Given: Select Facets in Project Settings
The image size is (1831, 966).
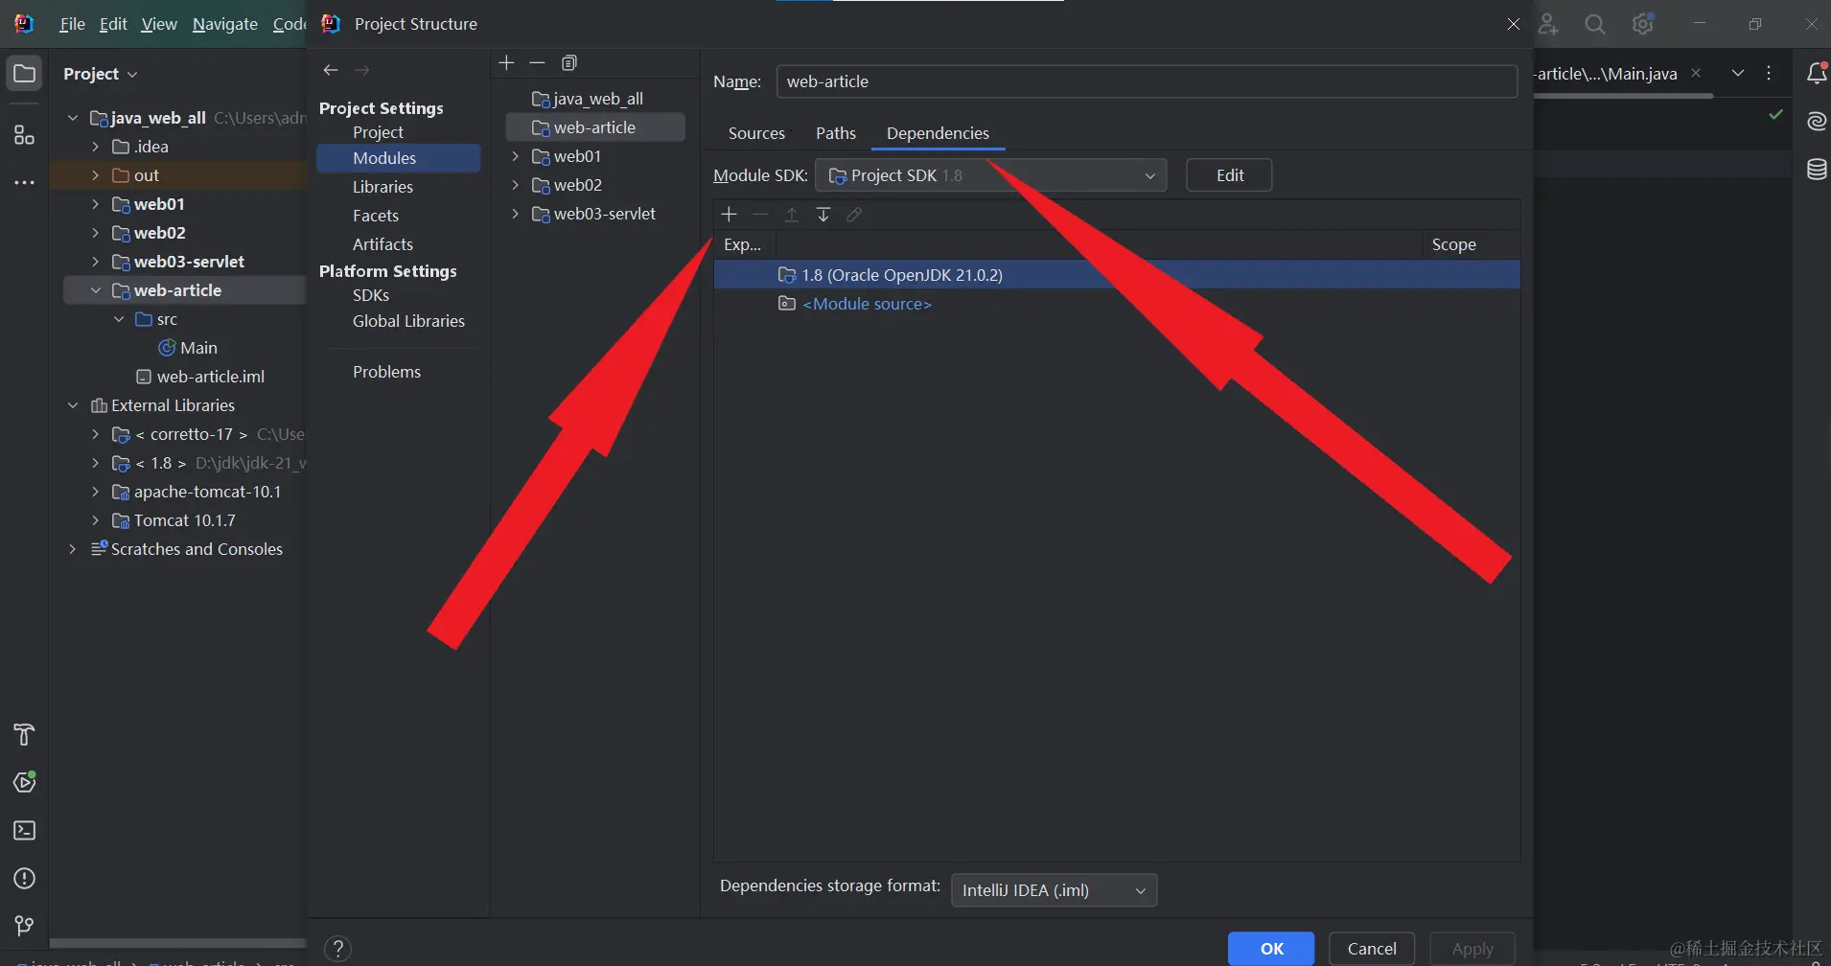Looking at the screenshot, I should [376, 216].
